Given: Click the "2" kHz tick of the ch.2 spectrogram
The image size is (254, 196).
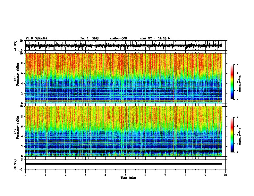Looking at the screenshot, I should [22, 146].
